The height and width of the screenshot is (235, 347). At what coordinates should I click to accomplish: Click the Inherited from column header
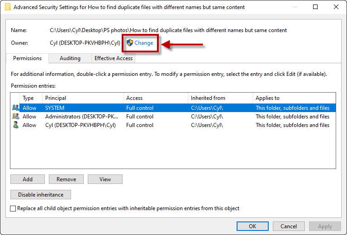coord(220,98)
